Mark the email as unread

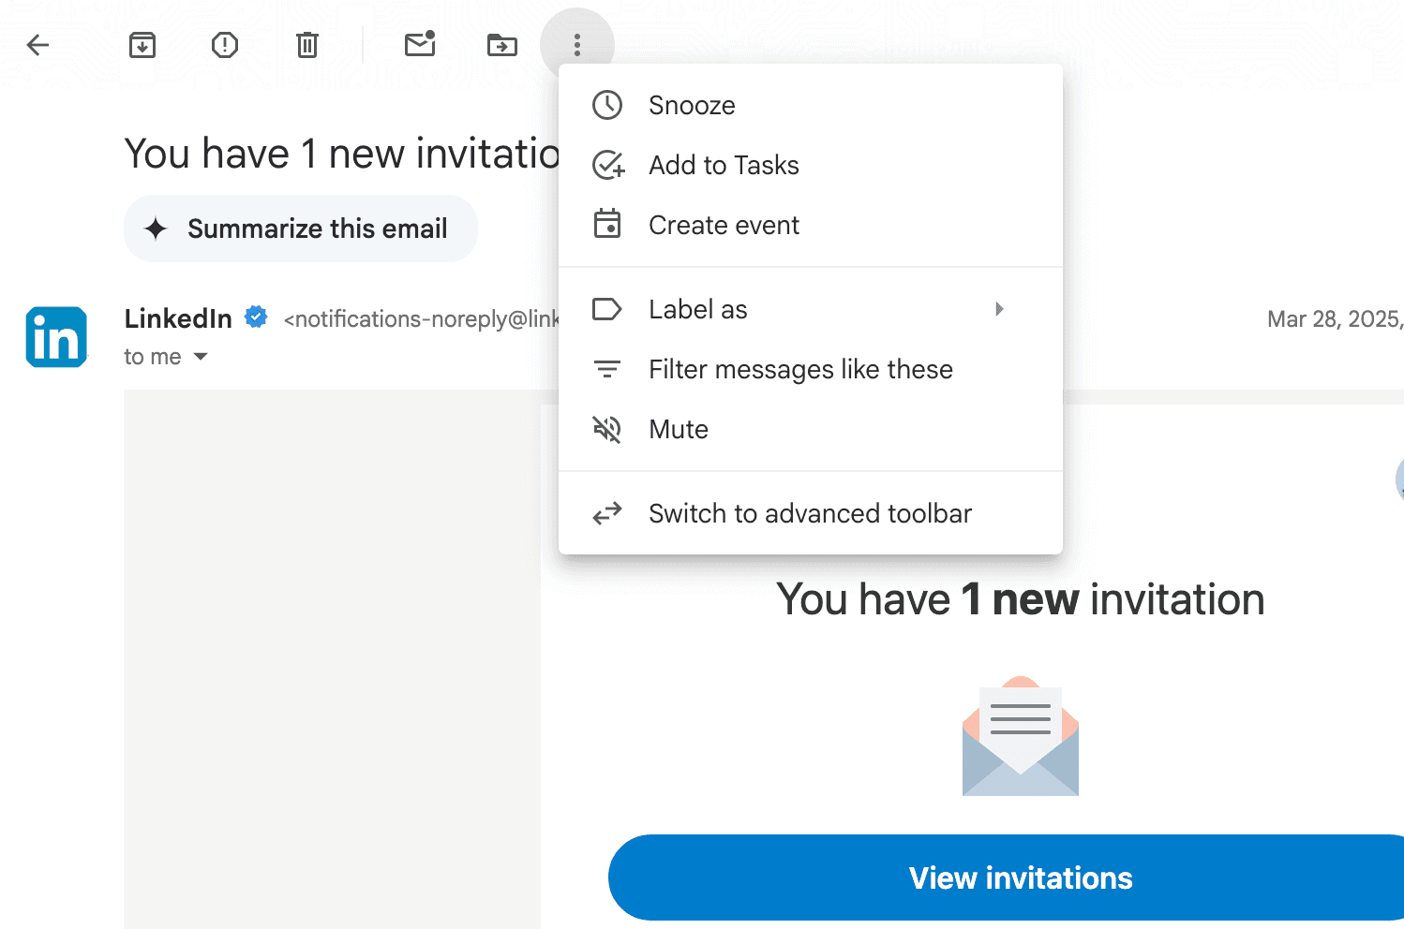click(419, 44)
